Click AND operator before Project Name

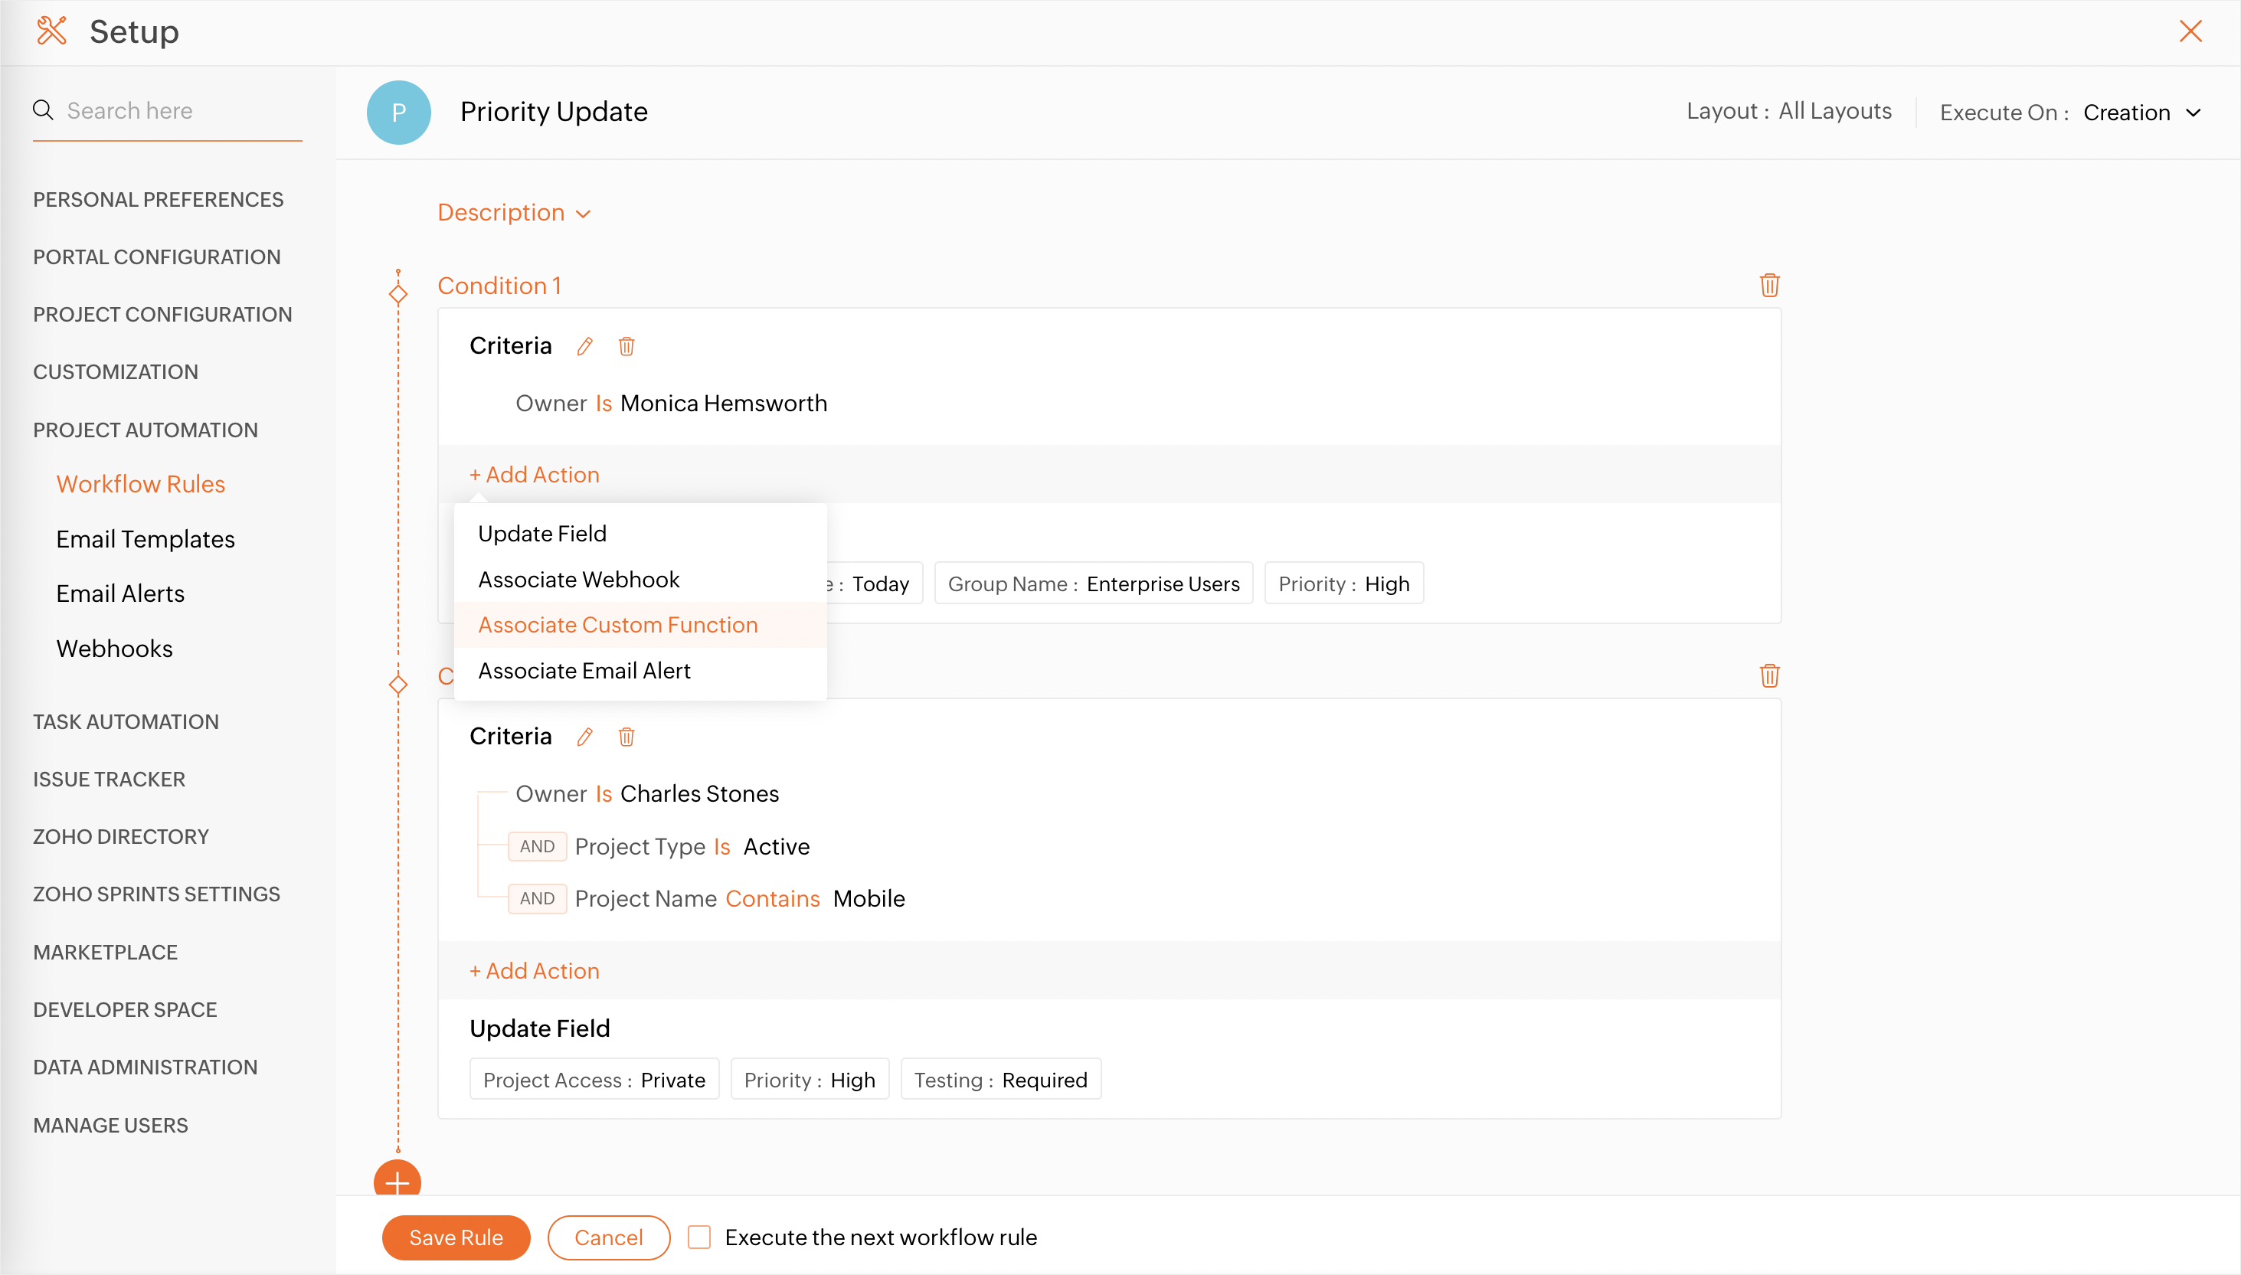[537, 898]
